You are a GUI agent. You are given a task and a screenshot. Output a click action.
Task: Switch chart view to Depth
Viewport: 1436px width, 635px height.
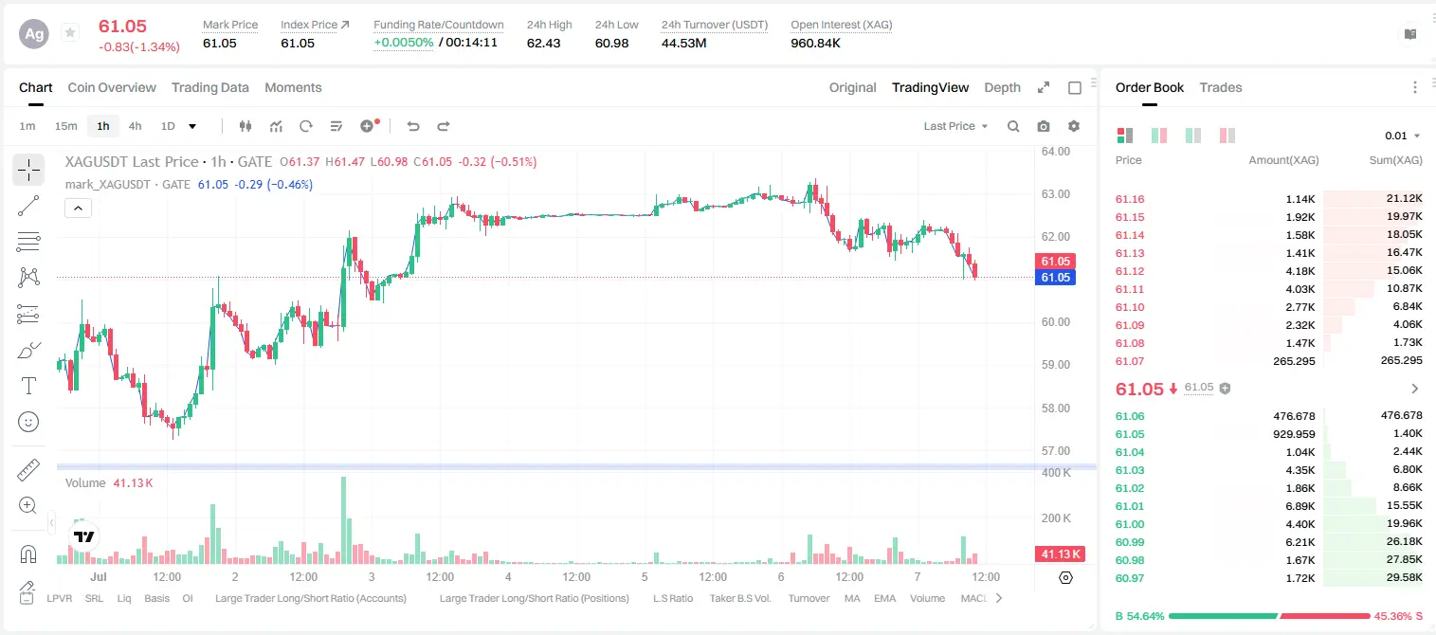click(1002, 87)
